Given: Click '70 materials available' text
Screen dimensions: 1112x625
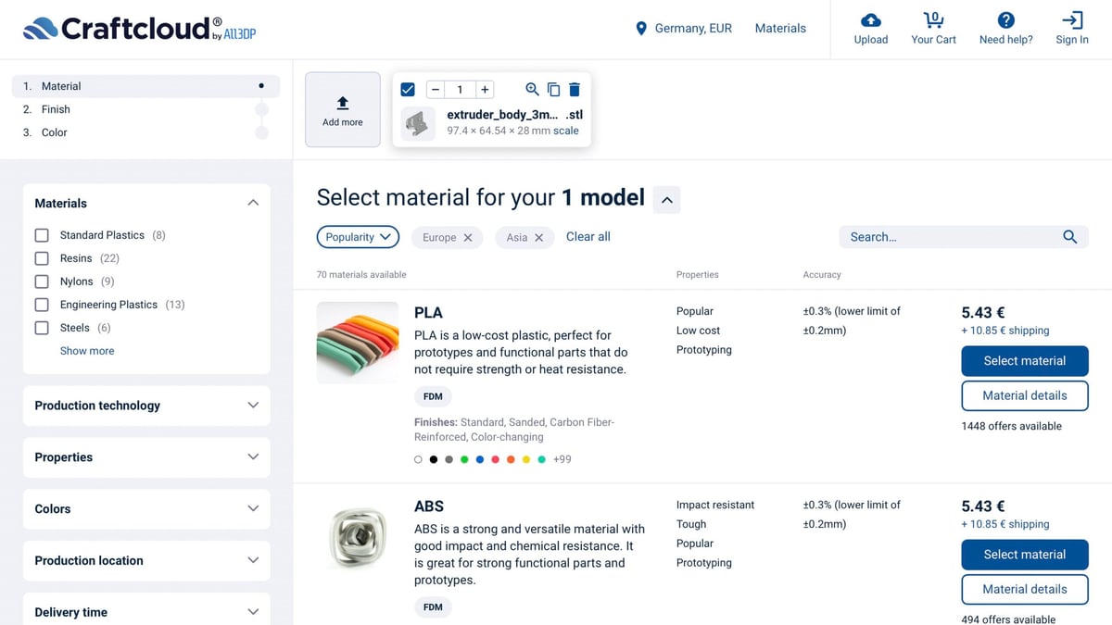Looking at the screenshot, I should tap(361, 275).
